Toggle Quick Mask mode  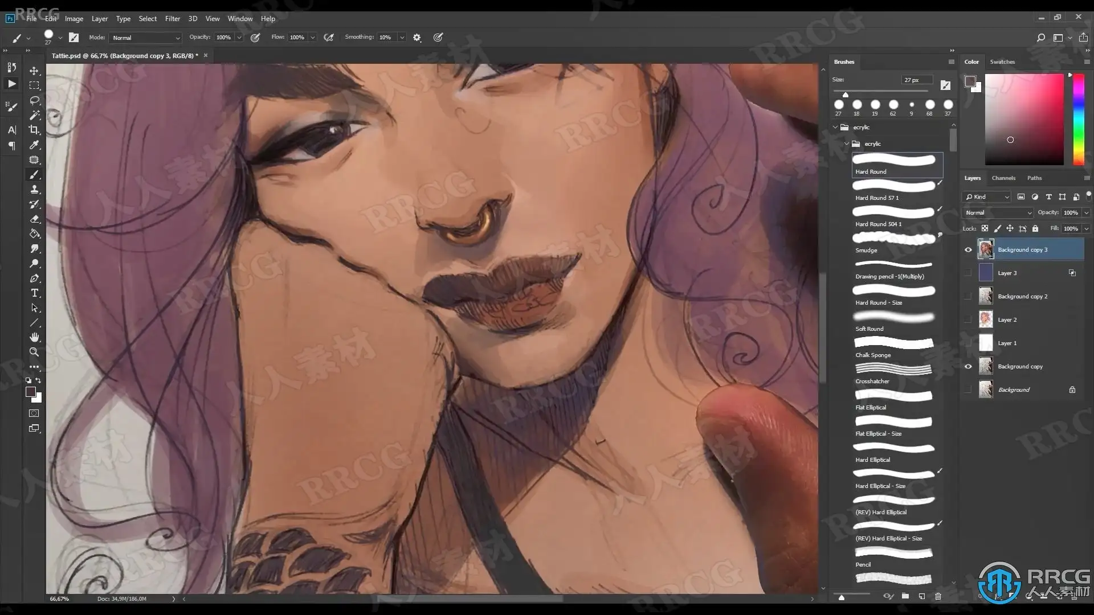34,413
